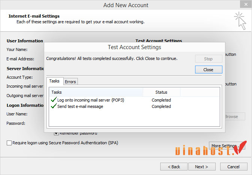Click the Tasks column header
Screen dimensions: 252x175
click(96, 92)
